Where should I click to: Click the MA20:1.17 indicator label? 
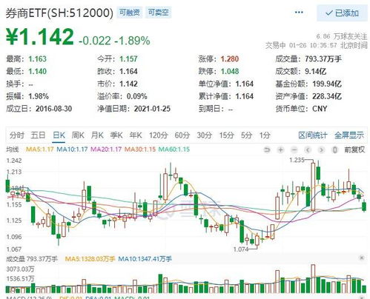[106, 149]
